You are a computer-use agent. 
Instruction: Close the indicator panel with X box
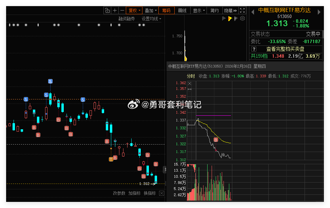tap(161, 193)
